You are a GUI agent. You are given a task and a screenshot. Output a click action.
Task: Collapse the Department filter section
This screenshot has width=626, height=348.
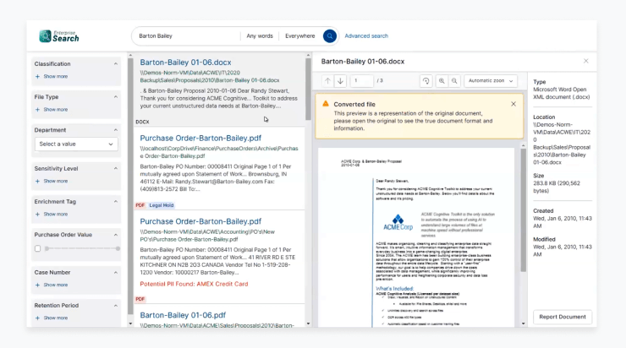(115, 130)
